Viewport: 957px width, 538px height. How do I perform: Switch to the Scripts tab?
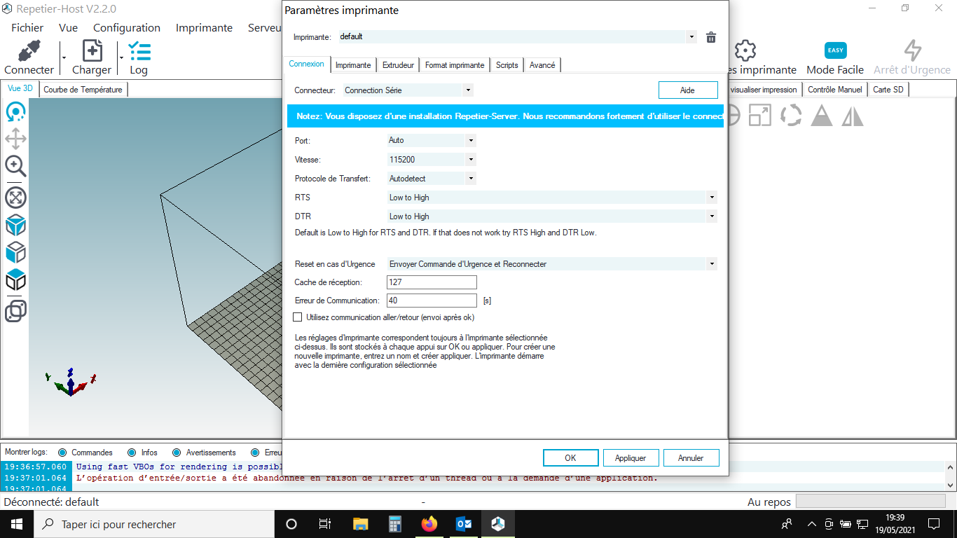pos(507,65)
